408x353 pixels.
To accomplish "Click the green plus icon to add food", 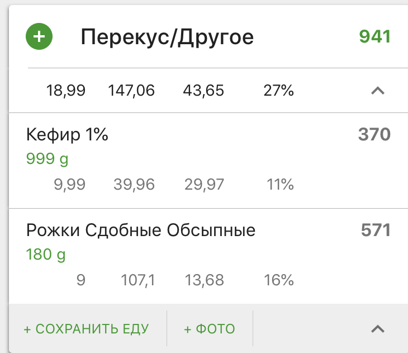I will coord(39,37).
